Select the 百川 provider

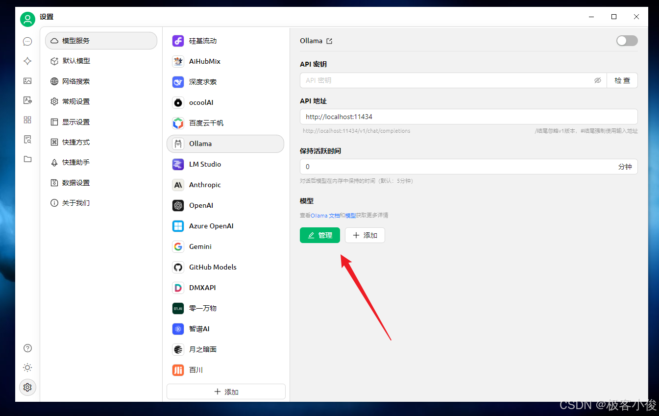(x=225, y=370)
